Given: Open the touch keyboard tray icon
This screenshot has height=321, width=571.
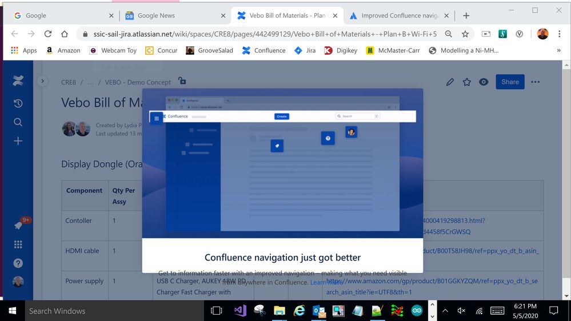Looking at the screenshot, I should [x=497, y=311].
